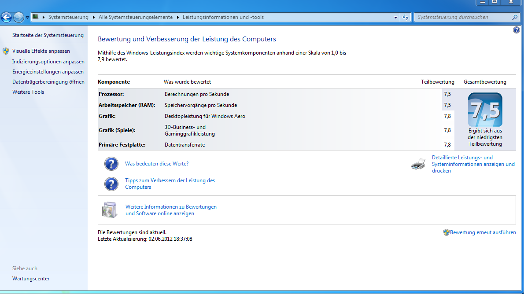Click the Gesamtbewertung column header
Viewport: 524px width, 294px height.
(x=485, y=82)
